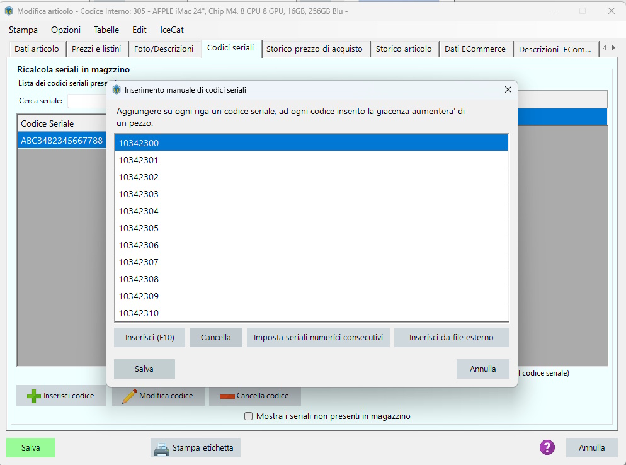Click the red minus Cancella codice icon

(x=227, y=396)
